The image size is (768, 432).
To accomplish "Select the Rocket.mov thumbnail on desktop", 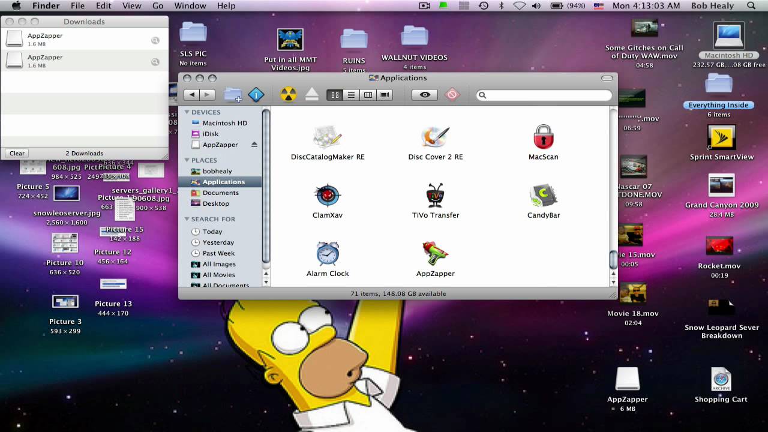I will point(719,247).
